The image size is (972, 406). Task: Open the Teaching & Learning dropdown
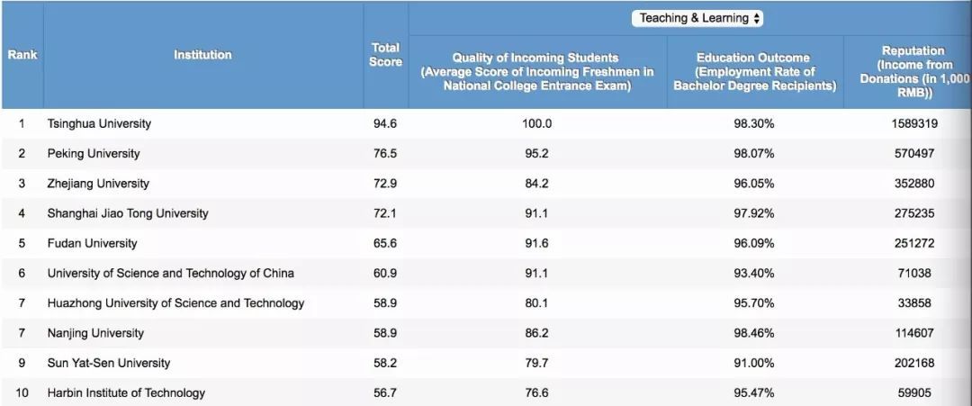coord(698,18)
